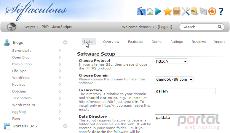The image size is (230, 133).
Task: Open the Nucleus script entry
Action: tap(19, 85)
